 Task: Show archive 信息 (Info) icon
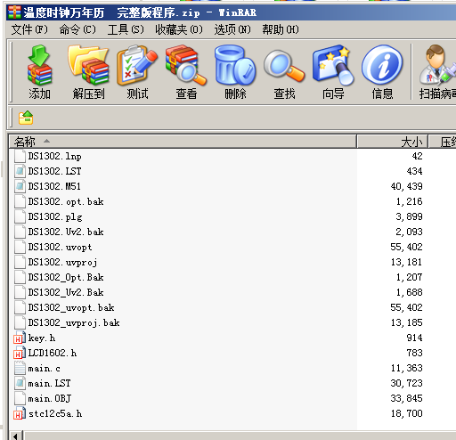coord(382,65)
